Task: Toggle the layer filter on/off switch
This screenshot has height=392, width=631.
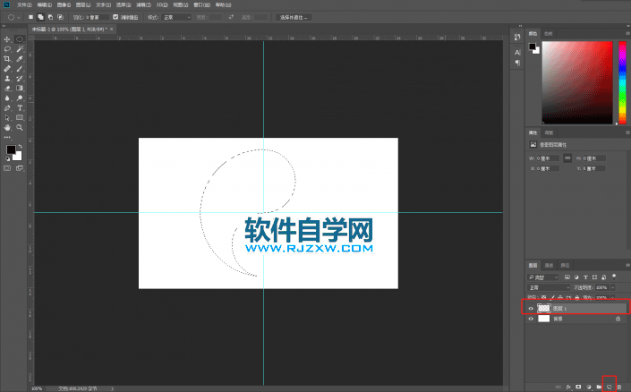Action: tap(614, 277)
